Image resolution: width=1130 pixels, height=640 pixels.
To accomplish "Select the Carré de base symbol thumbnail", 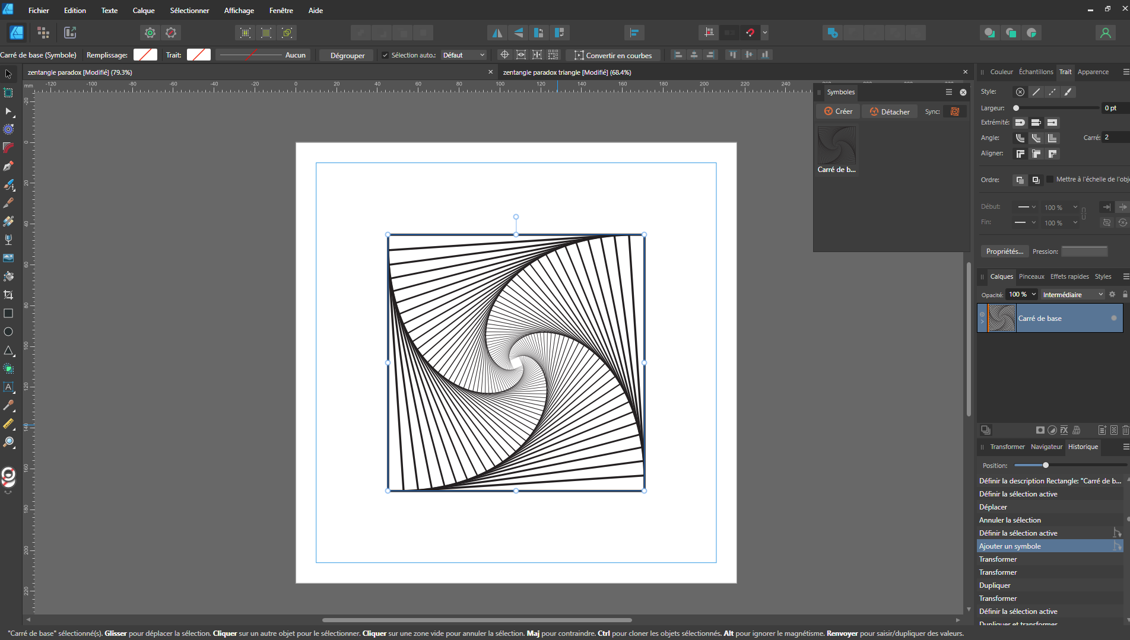I will (837, 146).
